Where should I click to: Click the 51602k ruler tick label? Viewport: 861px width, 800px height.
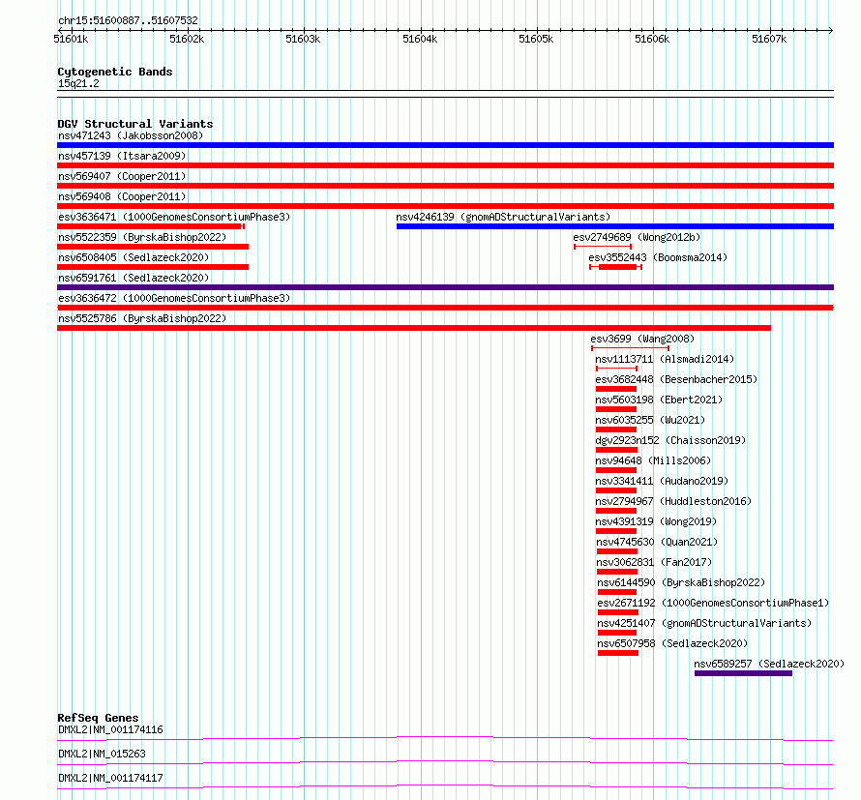188,39
